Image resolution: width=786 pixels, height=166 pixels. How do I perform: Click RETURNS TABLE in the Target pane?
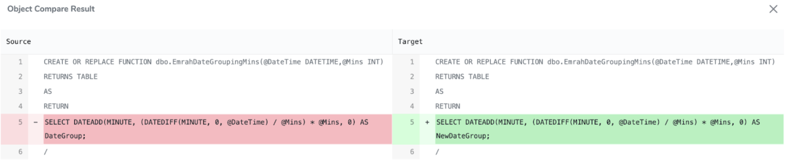(x=462, y=77)
